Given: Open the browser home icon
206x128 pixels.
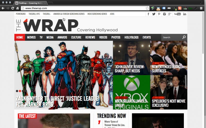Looking at the screenshot, I should [18, 8].
